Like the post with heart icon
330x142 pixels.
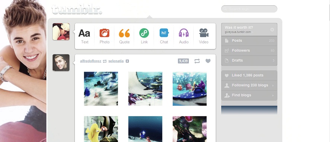click(208, 61)
